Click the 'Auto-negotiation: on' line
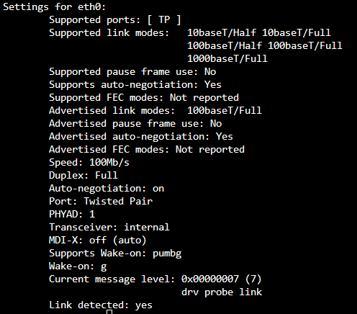 click(107, 188)
